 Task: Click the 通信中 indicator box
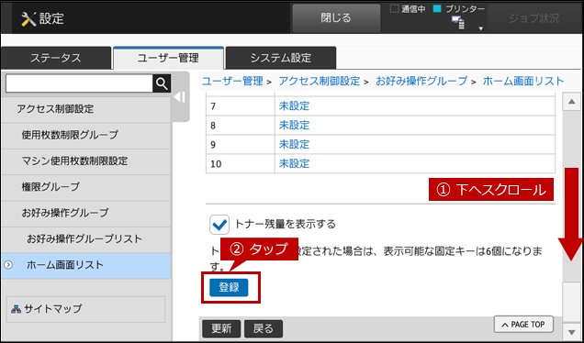click(x=394, y=8)
